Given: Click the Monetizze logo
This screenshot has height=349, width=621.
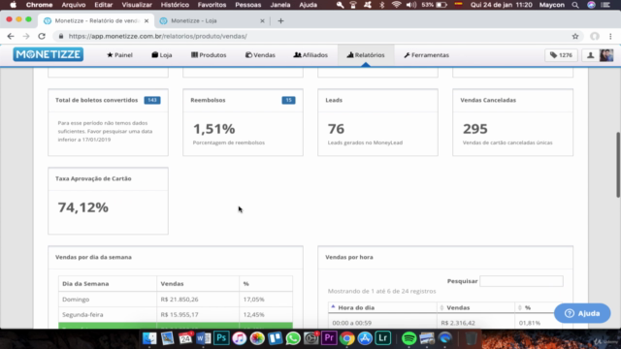Looking at the screenshot, I should (48, 54).
